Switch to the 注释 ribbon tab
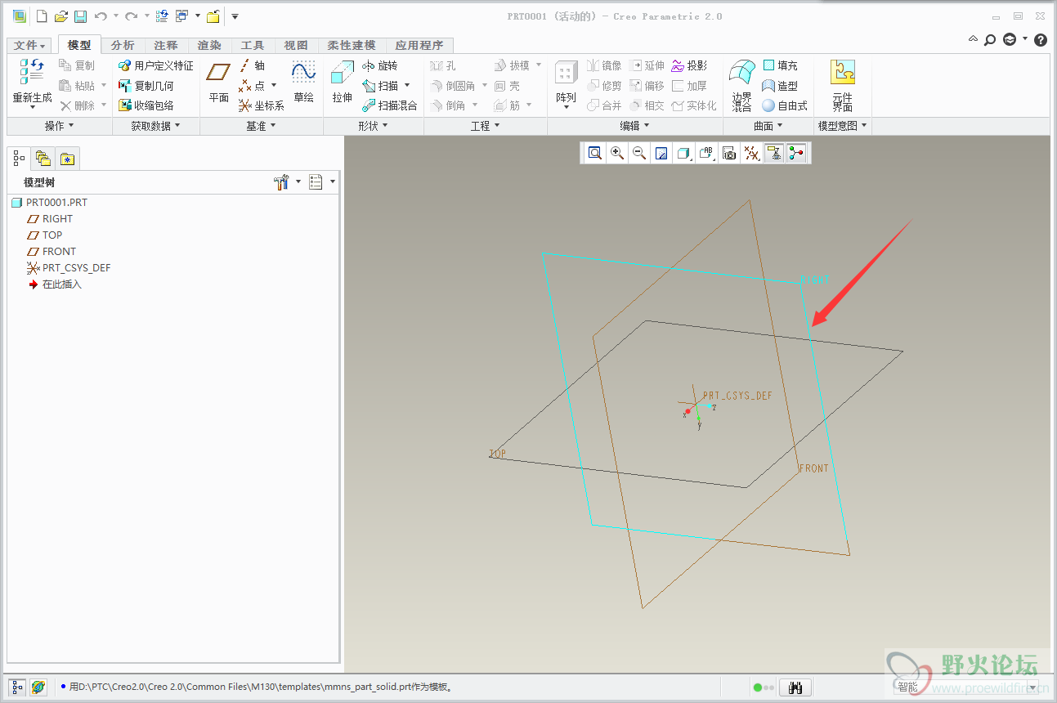The image size is (1057, 703). pyautogui.click(x=166, y=46)
